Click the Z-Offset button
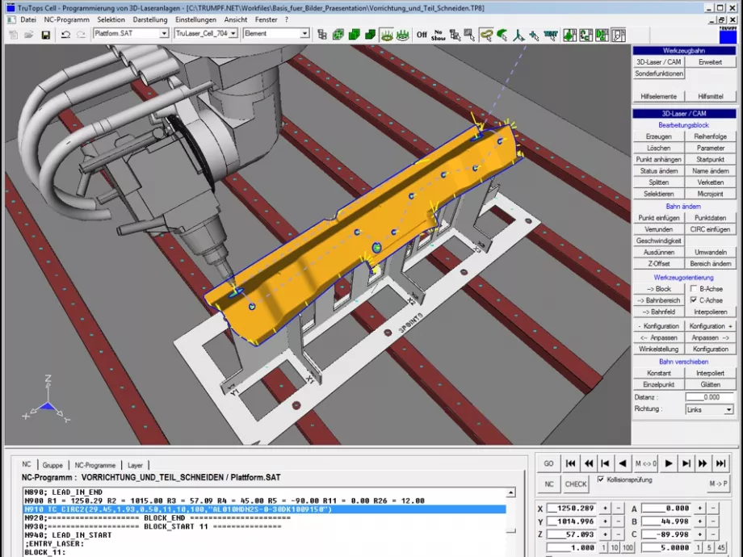The image size is (743, 557). pyautogui.click(x=659, y=263)
